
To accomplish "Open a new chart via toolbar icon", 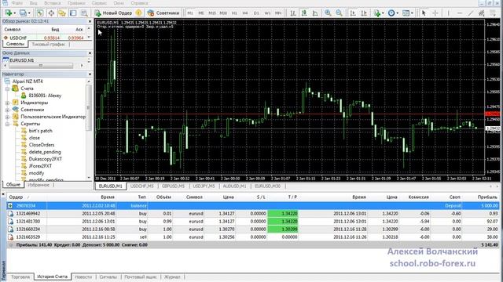I will click(x=8, y=13).
